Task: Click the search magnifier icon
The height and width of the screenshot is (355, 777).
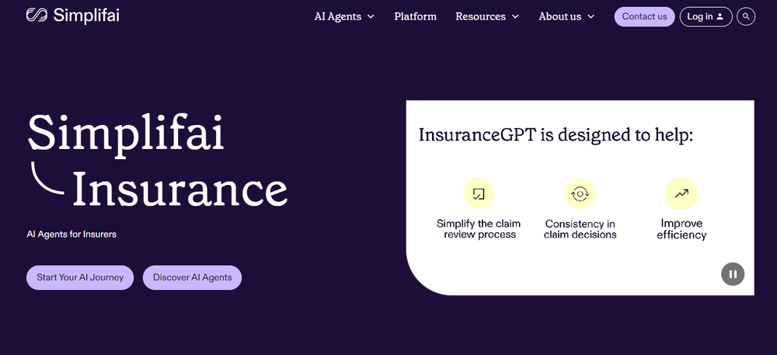Action: [x=746, y=16]
